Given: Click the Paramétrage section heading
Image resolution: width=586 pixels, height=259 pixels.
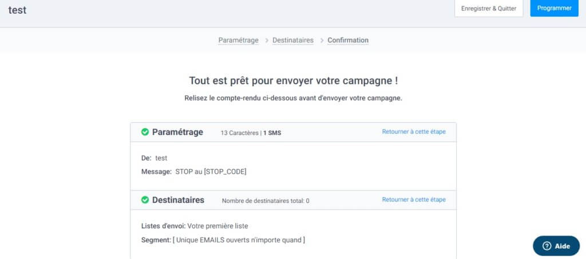Looking at the screenshot, I should (x=177, y=132).
